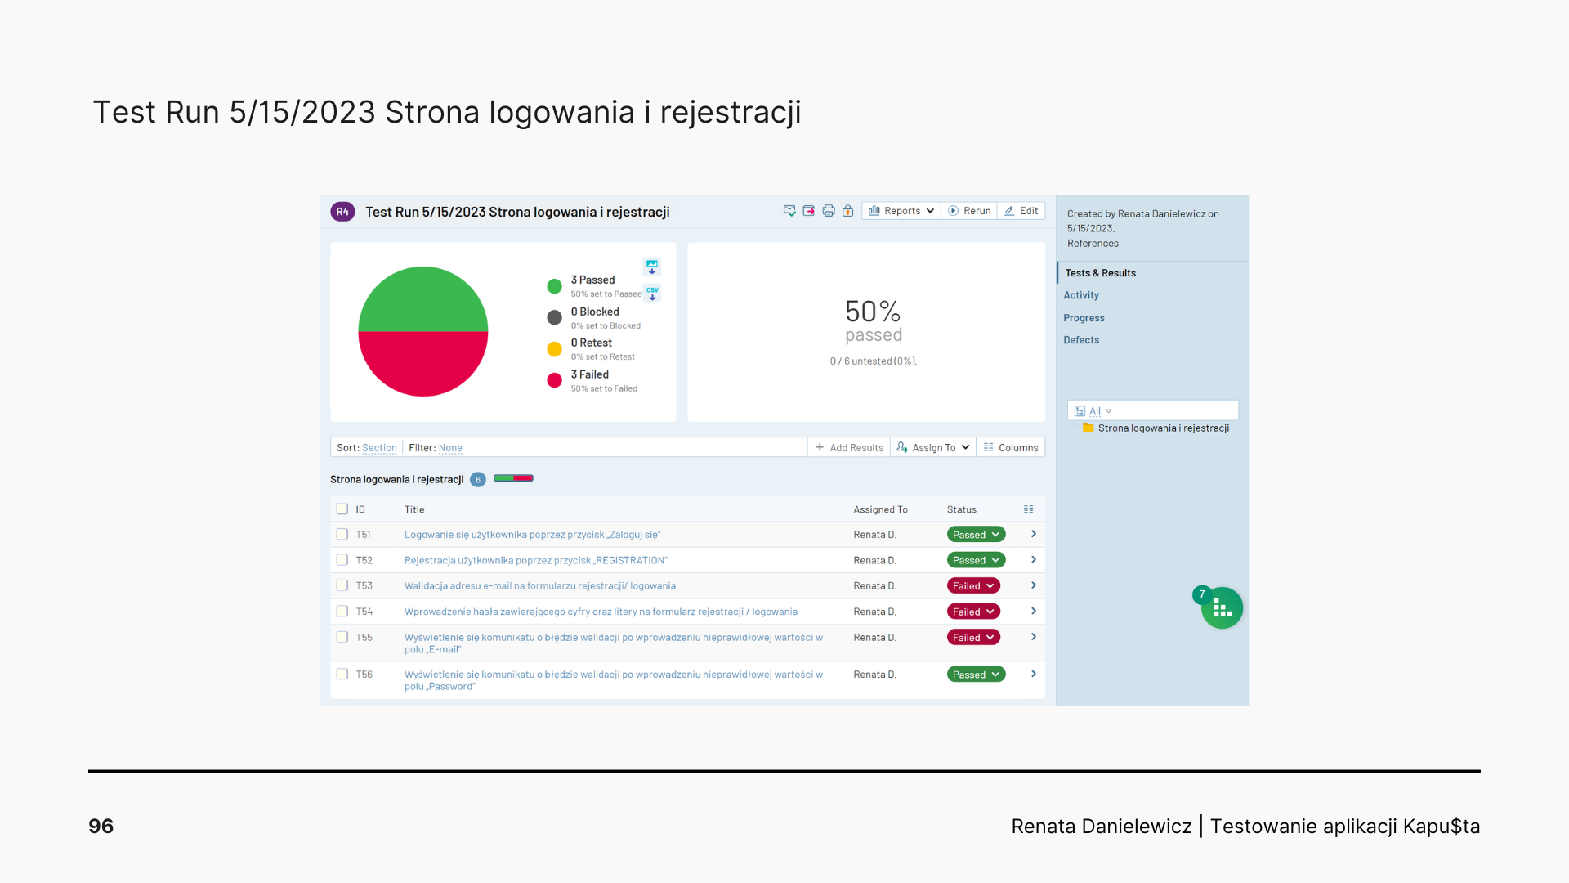Screen dimensions: 1569x883
Task: Click red Failed legend dot
Action: 554,380
